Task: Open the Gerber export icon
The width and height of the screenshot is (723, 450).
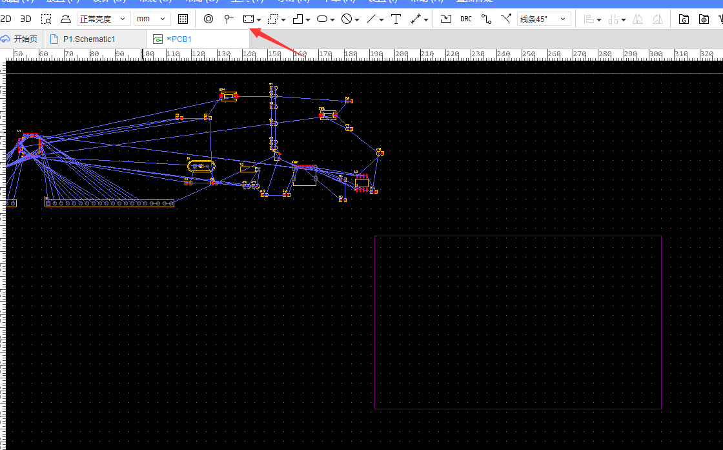Action: click(684, 19)
